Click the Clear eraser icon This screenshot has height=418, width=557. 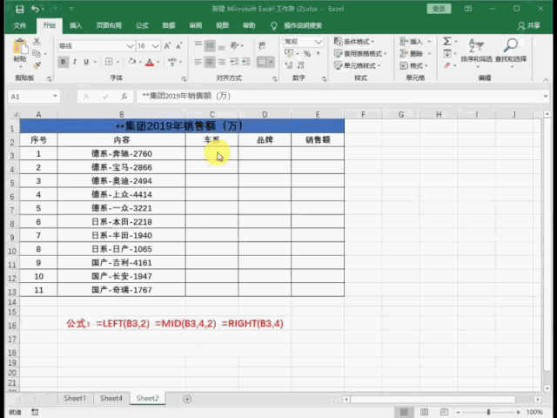(x=446, y=65)
